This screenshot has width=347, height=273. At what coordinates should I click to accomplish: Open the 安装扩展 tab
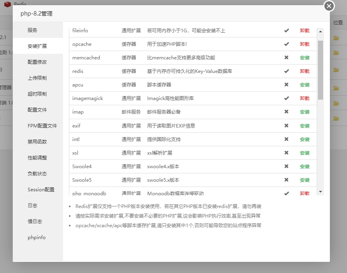38,46
